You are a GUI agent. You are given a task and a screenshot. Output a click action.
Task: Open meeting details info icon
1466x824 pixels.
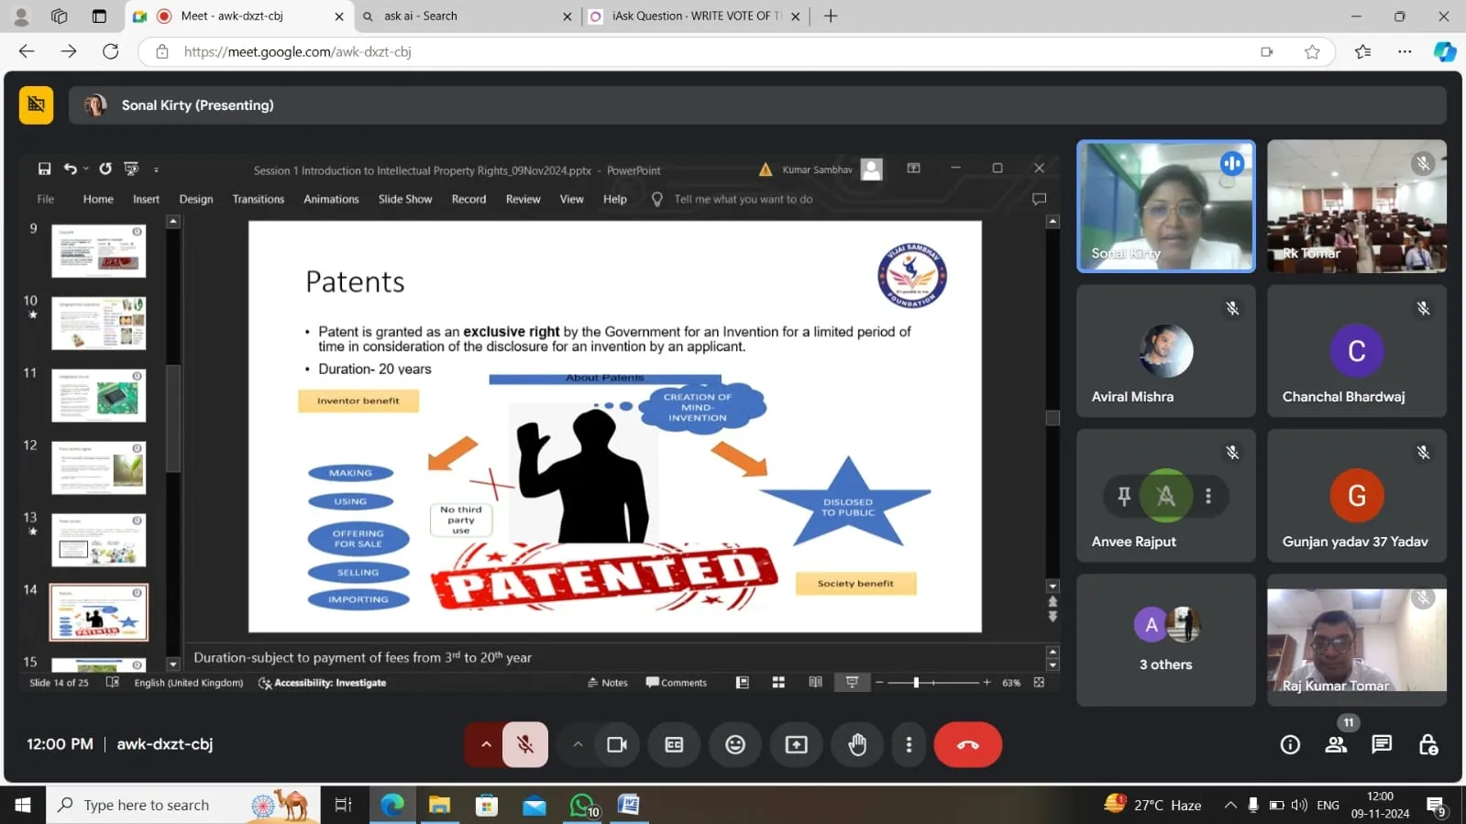(x=1290, y=744)
